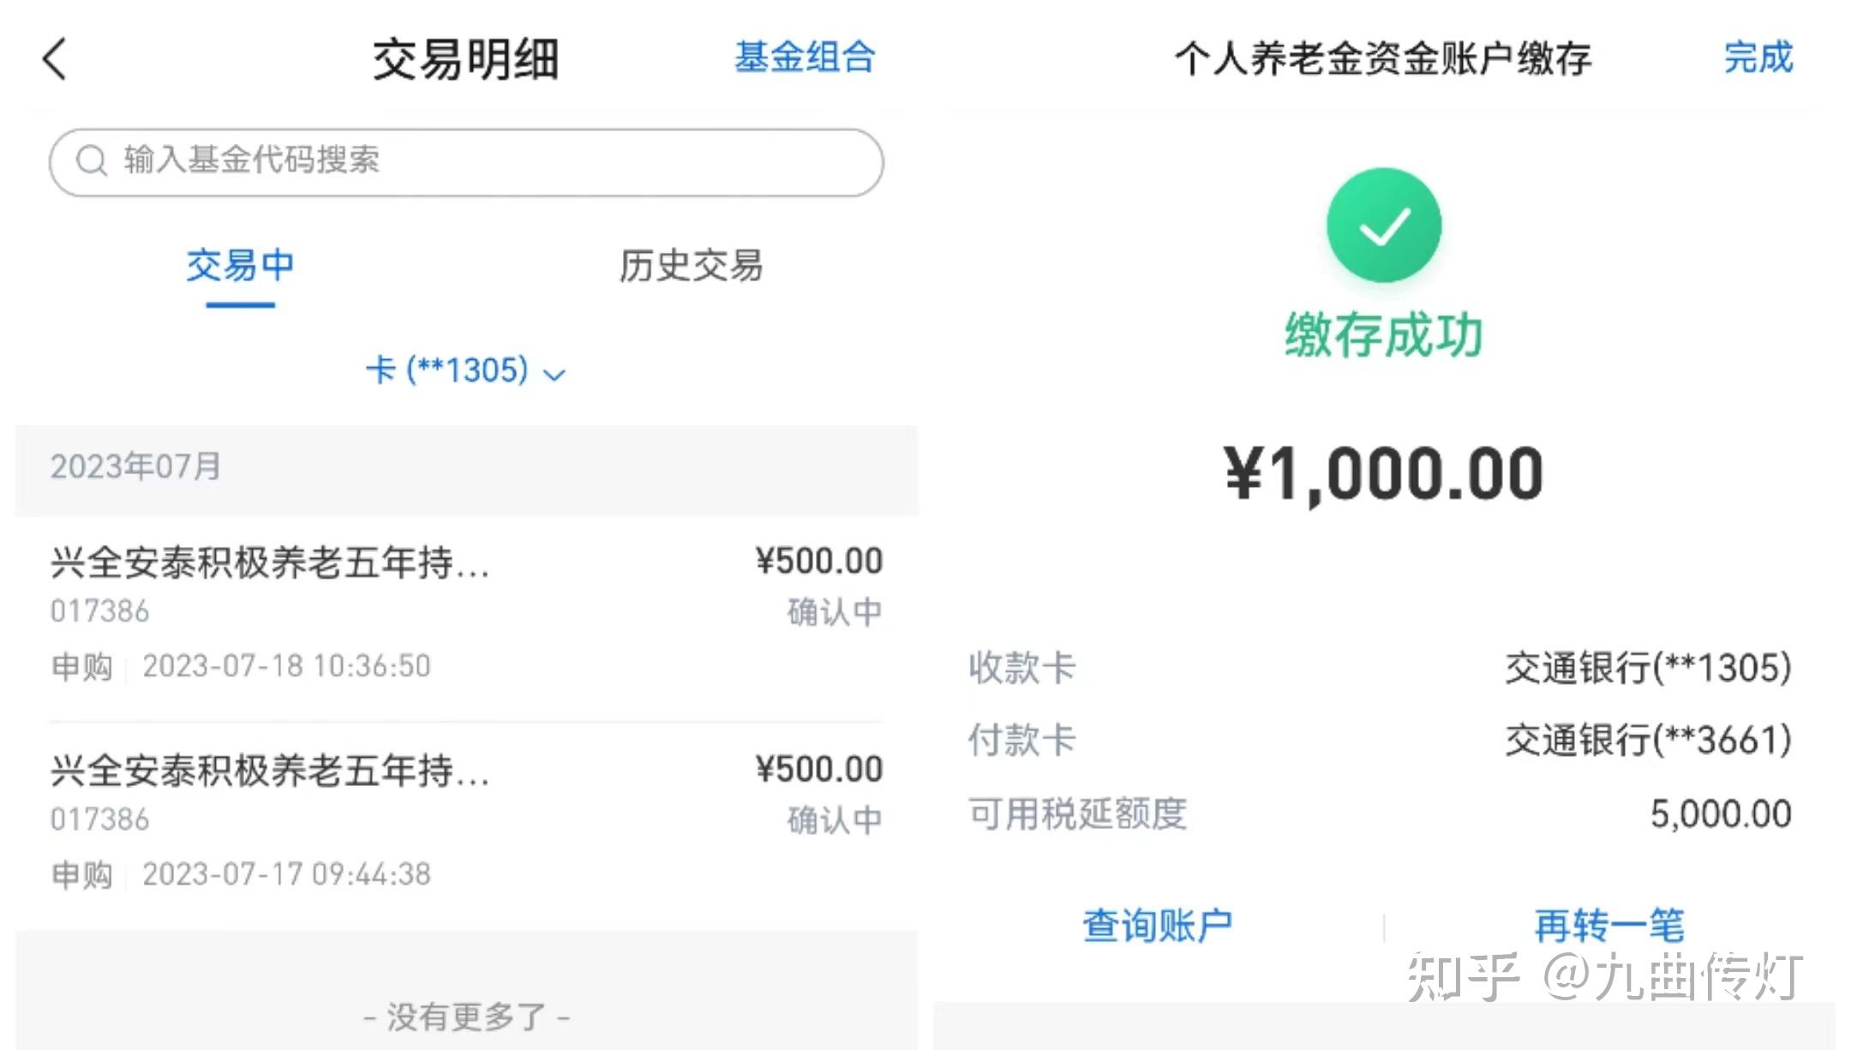Viewport: 1851px width, 1050px height.
Task: Click the 收款卡 交通银行(**1305) row
Action: (x=1380, y=668)
